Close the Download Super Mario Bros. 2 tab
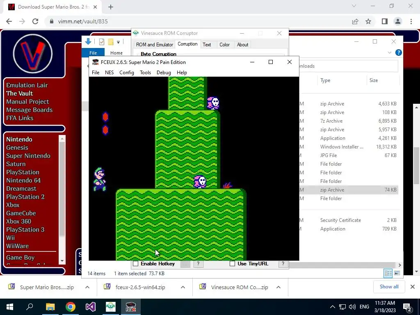Screen dimensions: 420x315 95,7
